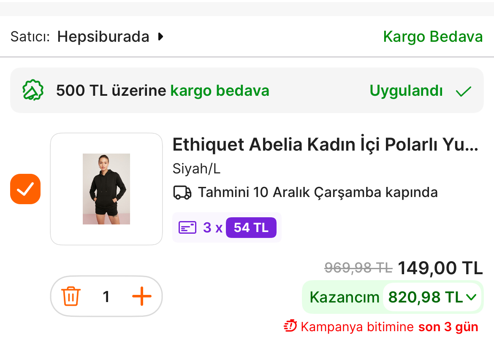Open the black hoodie product thumbnail
The width and height of the screenshot is (494, 351).
pyautogui.click(x=106, y=189)
